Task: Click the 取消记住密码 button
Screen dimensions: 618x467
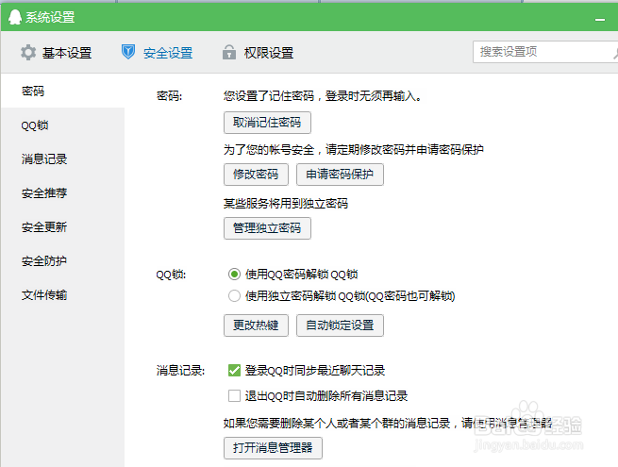Action: 267,123
